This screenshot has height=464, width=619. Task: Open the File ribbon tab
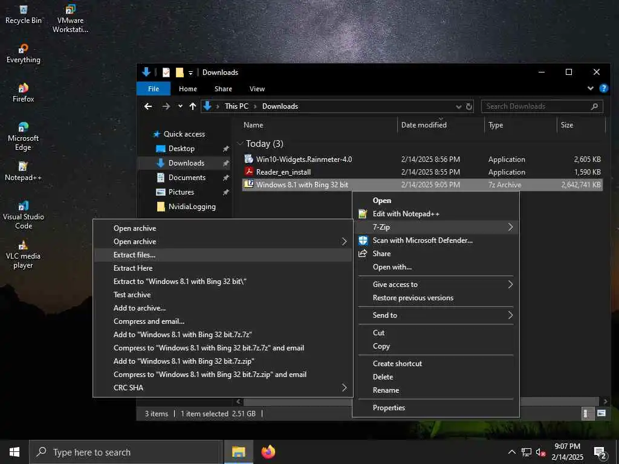coord(154,89)
